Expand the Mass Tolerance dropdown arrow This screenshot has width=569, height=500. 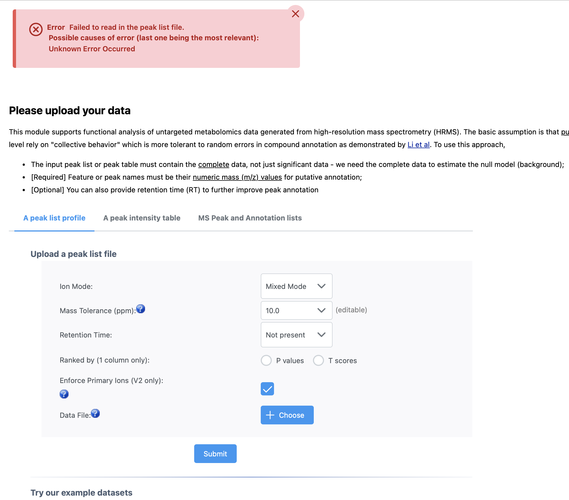coord(321,310)
